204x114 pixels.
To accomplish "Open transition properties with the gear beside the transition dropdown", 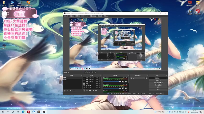I will click(x=147, y=78).
